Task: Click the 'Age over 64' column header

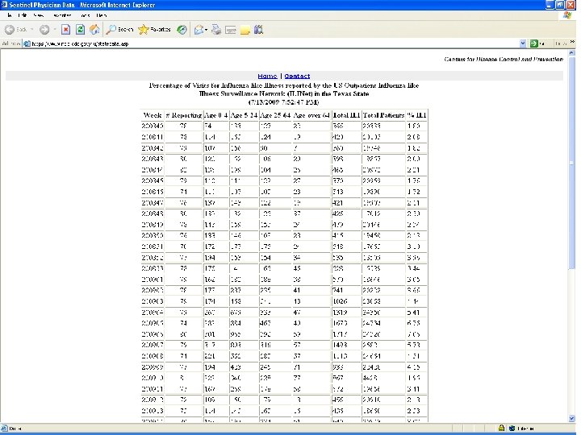Action: click(x=311, y=115)
